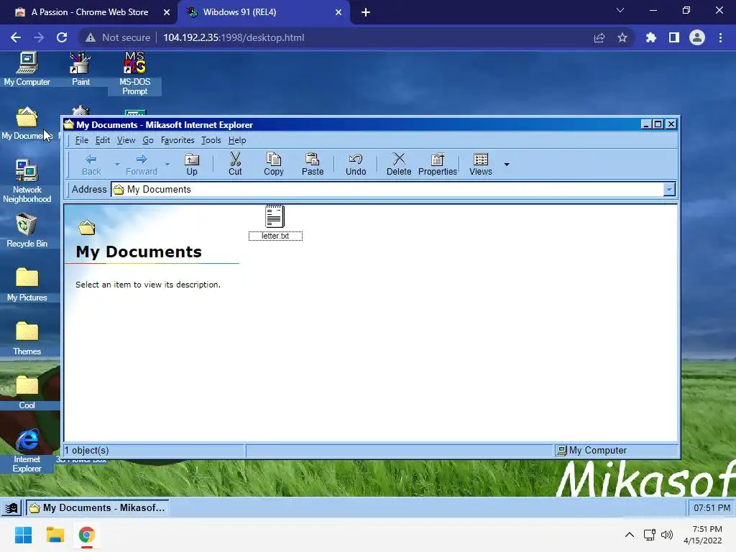This screenshot has height=552, width=736.
Task: Select the My Documents desktop icon
Action: (x=27, y=124)
